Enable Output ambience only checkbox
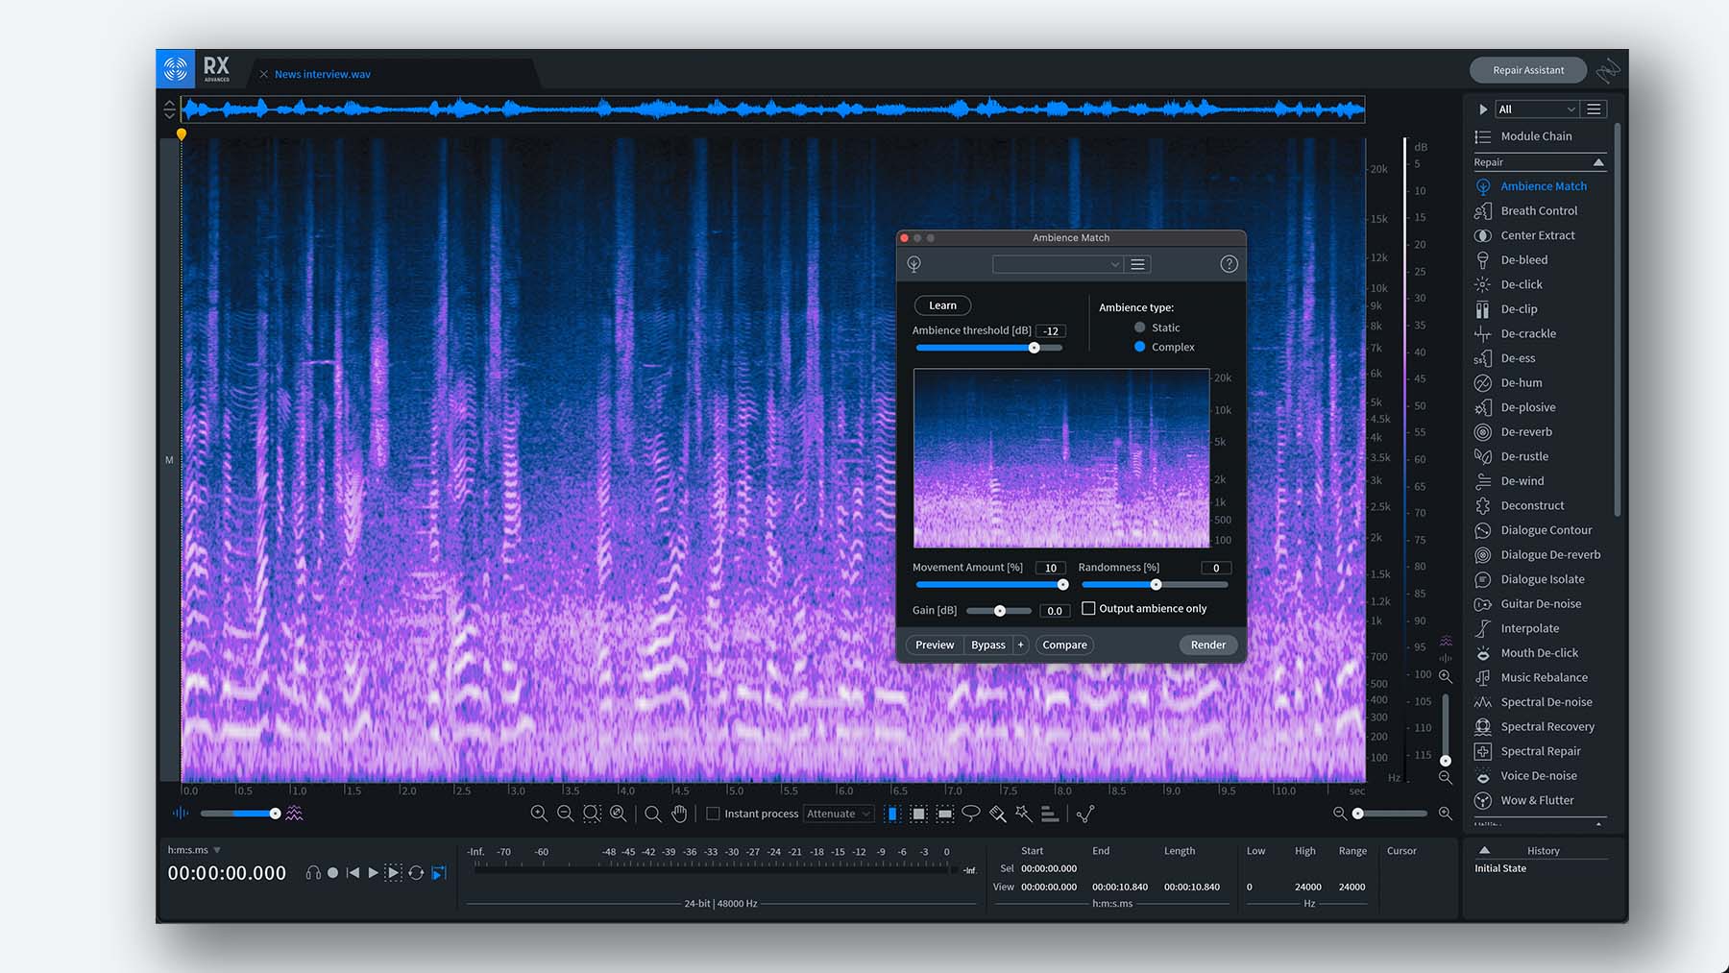This screenshot has width=1729, height=973. [x=1088, y=608]
